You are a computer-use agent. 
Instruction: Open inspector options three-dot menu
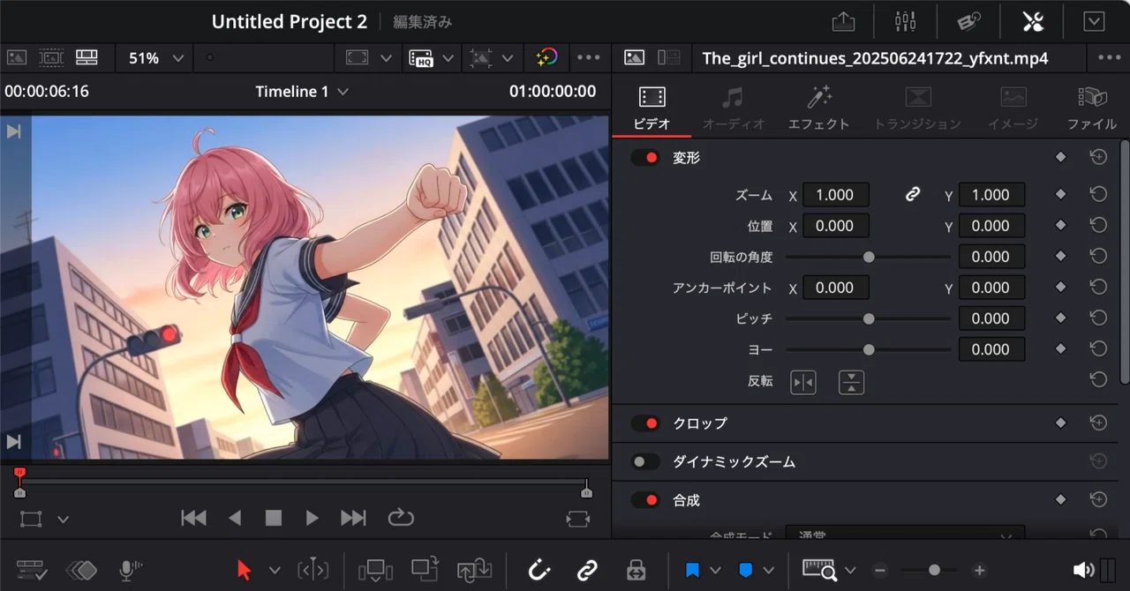tap(1110, 58)
